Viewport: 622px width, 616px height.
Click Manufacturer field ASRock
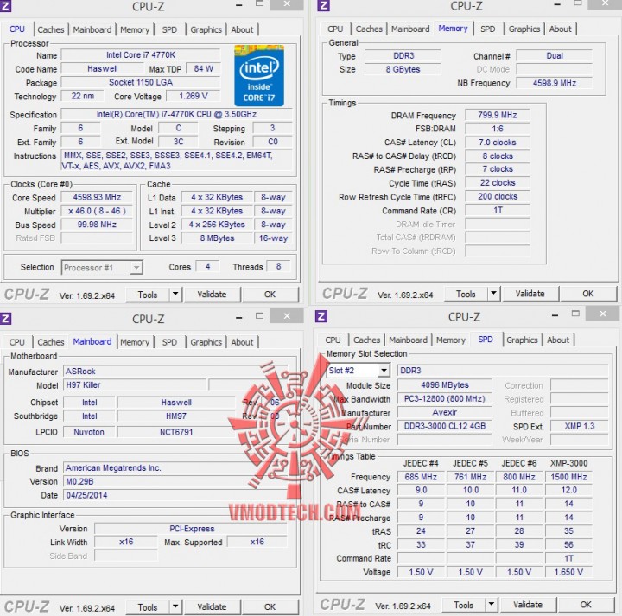pyautogui.click(x=175, y=372)
